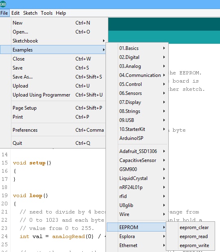Choose Print from the File menu

click(53, 117)
